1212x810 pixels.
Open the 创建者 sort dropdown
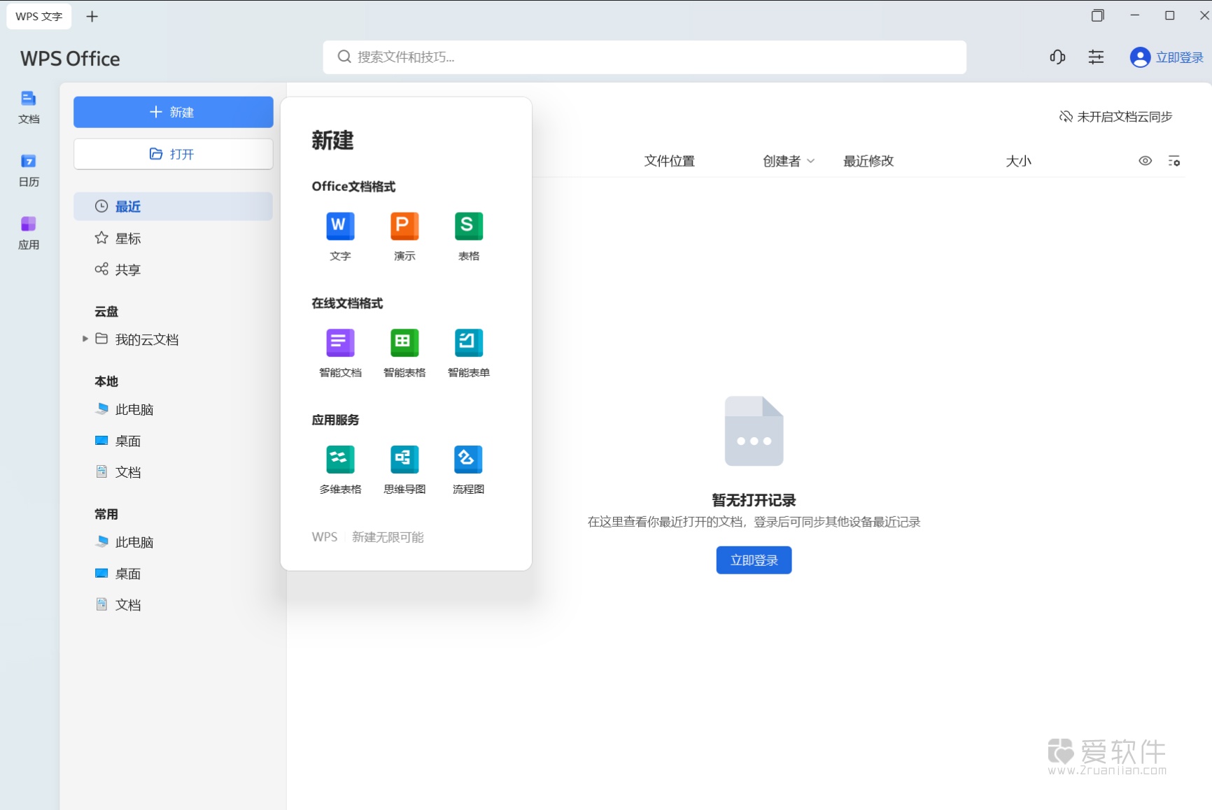coord(788,160)
